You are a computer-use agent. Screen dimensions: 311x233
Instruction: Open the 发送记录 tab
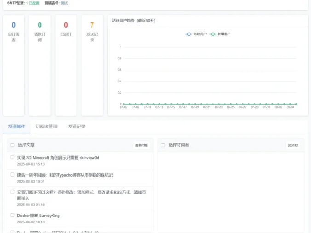click(x=76, y=127)
